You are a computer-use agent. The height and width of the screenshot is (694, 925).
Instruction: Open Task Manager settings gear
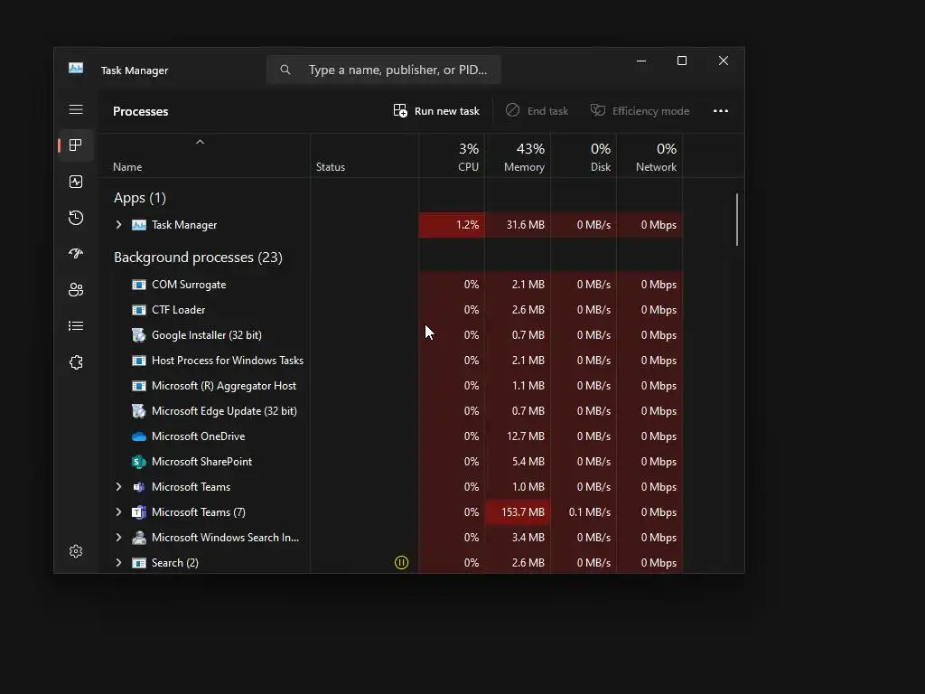[x=76, y=551]
